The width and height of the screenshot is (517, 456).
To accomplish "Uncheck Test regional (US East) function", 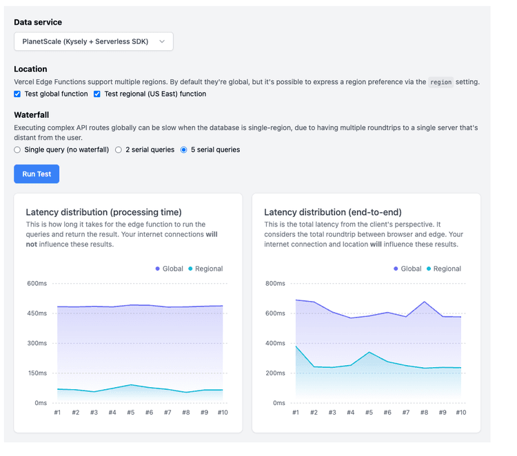I will [97, 94].
